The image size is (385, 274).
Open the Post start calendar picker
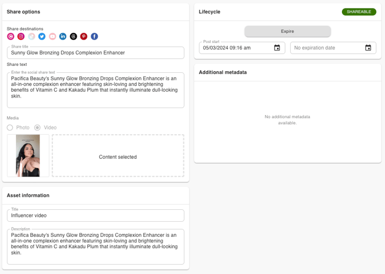coord(277,48)
